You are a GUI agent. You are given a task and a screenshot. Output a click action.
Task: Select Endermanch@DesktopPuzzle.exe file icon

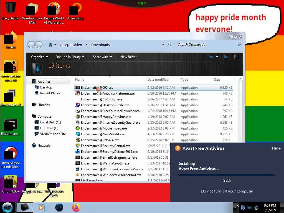tap(78, 105)
